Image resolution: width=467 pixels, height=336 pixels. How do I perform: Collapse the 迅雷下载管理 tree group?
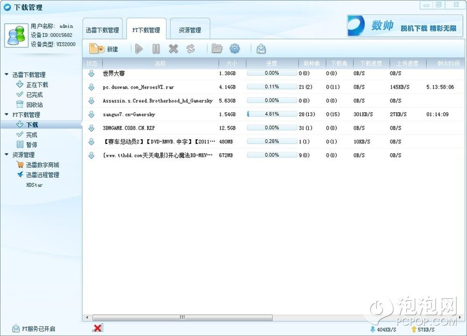pos(7,74)
